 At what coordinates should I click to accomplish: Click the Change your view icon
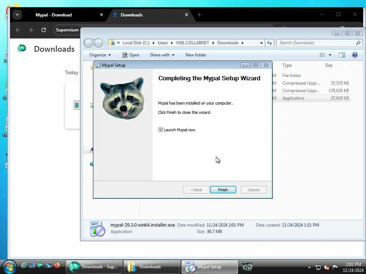point(322,55)
